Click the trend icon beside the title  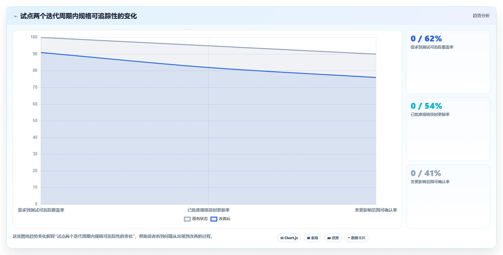pos(15,16)
